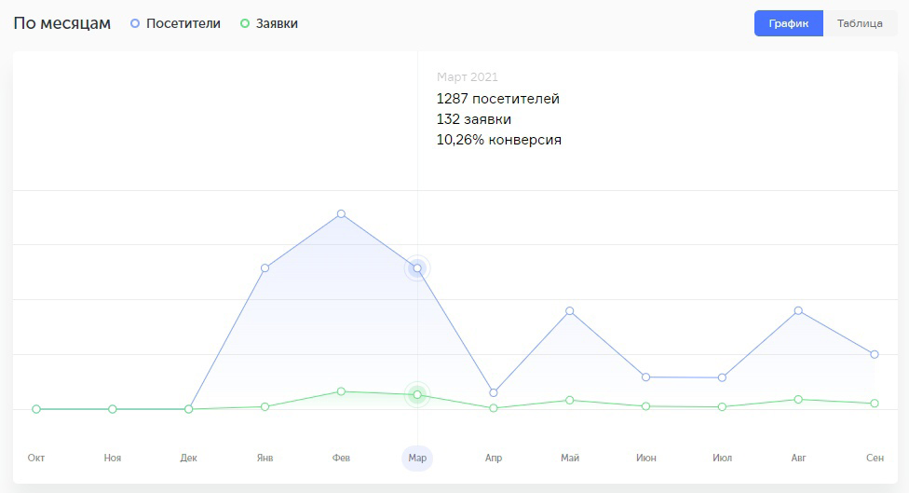Click the September visitors data point
This screenshot has width=909, height=493.
pyautogui.click(x=875, y=354)
